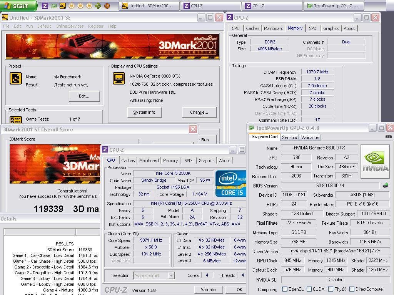Click the Change... display settings button
This screenshot has width=394, height=295.
point(199,113)
